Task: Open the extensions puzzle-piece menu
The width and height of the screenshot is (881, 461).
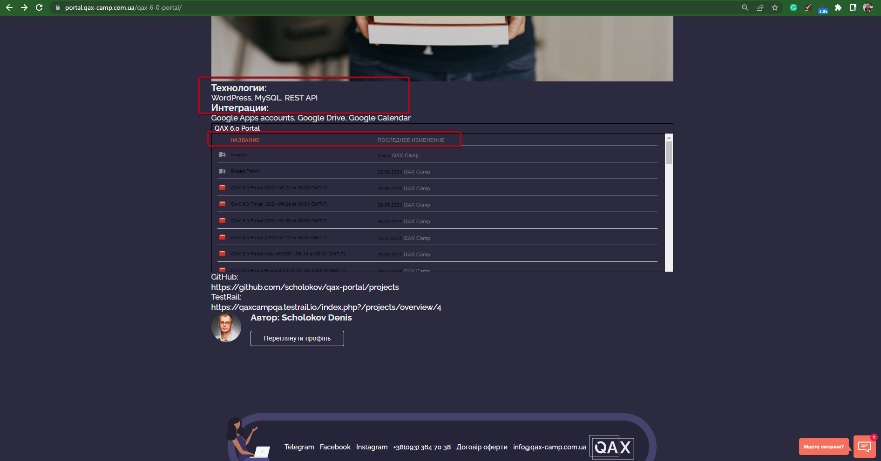Action: [x=838, y=7]
